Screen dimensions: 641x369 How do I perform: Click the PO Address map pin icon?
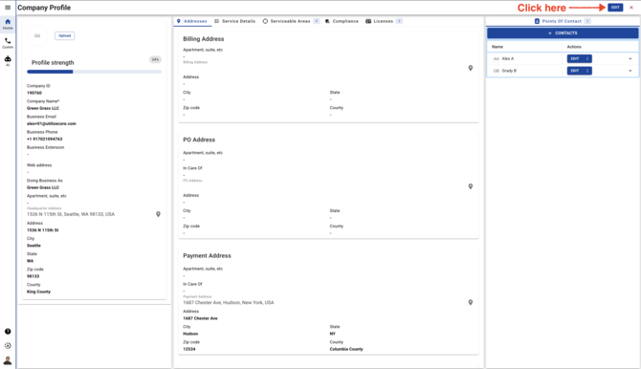pyautogui.click(x=471, y=186)
